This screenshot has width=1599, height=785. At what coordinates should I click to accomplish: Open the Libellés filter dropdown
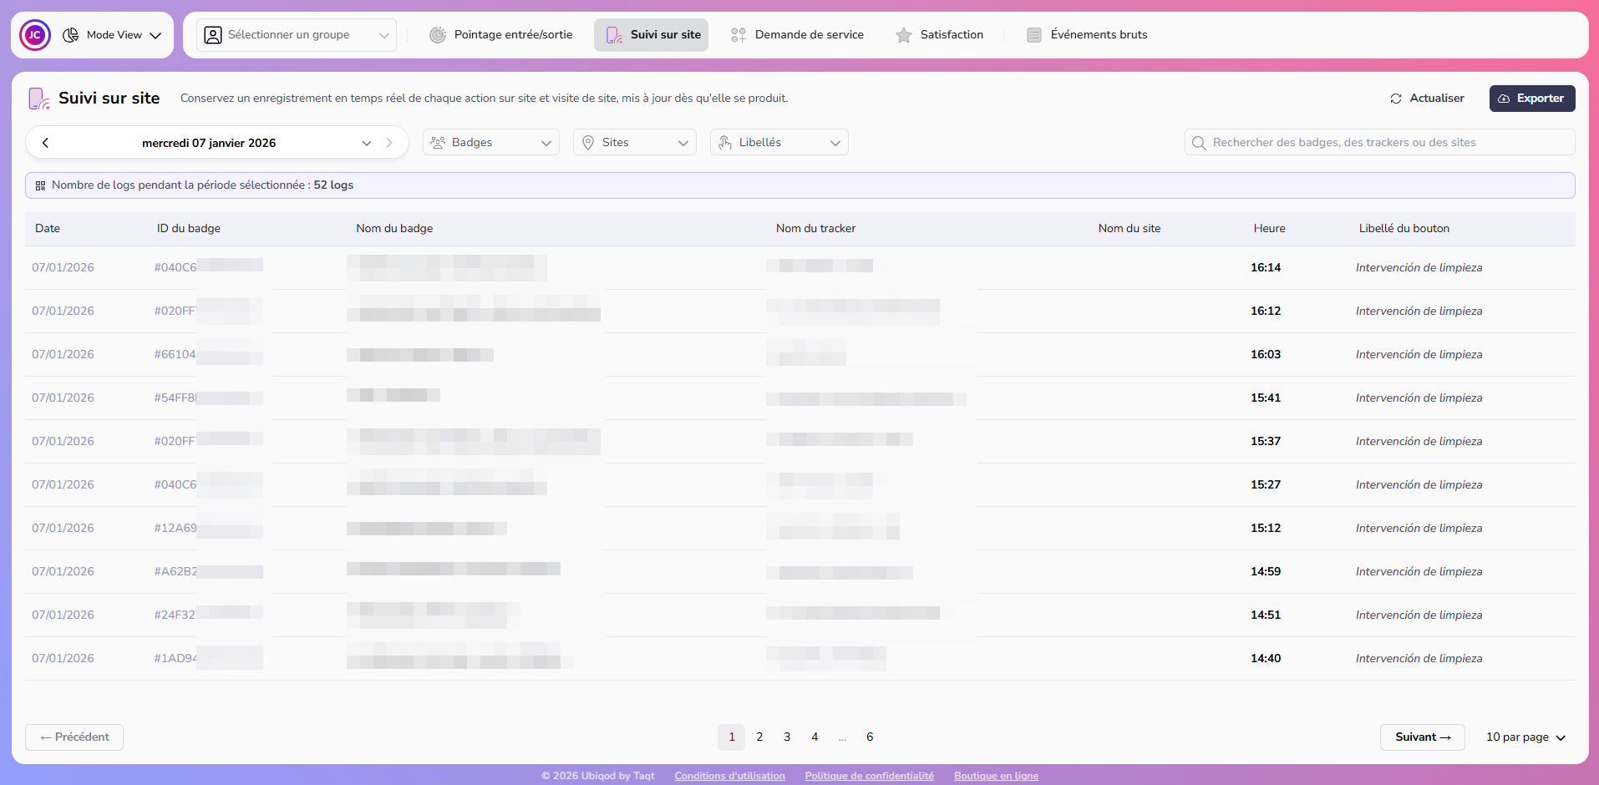[x=778, y=142]
